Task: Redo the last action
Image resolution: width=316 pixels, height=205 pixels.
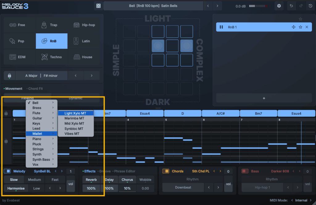Action: click(301, 6)
